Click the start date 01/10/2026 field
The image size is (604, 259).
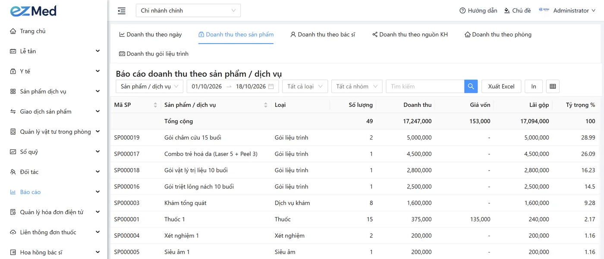tap(207, 86)
